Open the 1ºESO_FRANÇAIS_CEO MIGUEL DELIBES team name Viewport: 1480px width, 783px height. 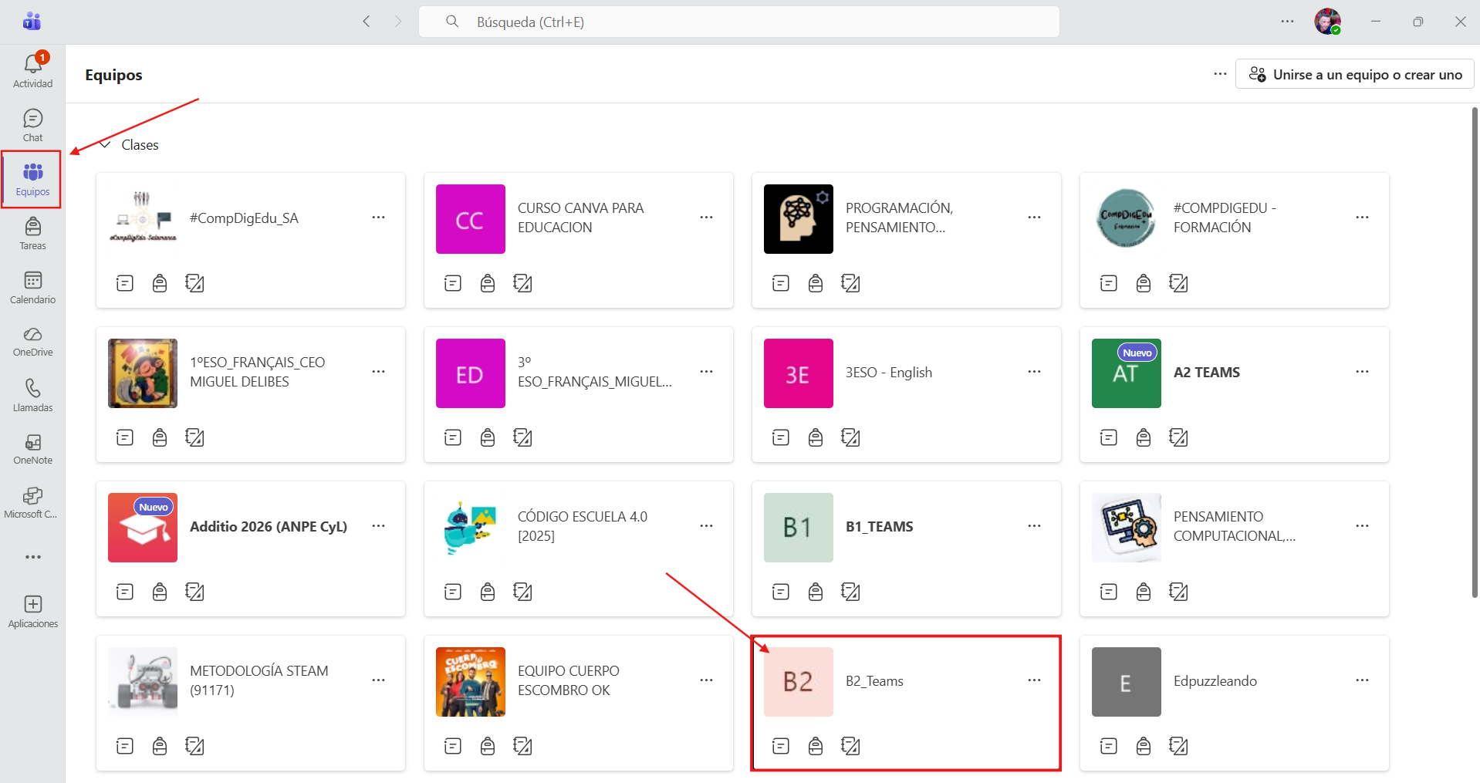click(257, 372)
